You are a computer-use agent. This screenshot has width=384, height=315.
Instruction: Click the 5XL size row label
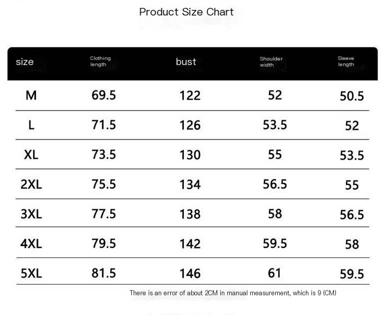(x=31, y=273)
